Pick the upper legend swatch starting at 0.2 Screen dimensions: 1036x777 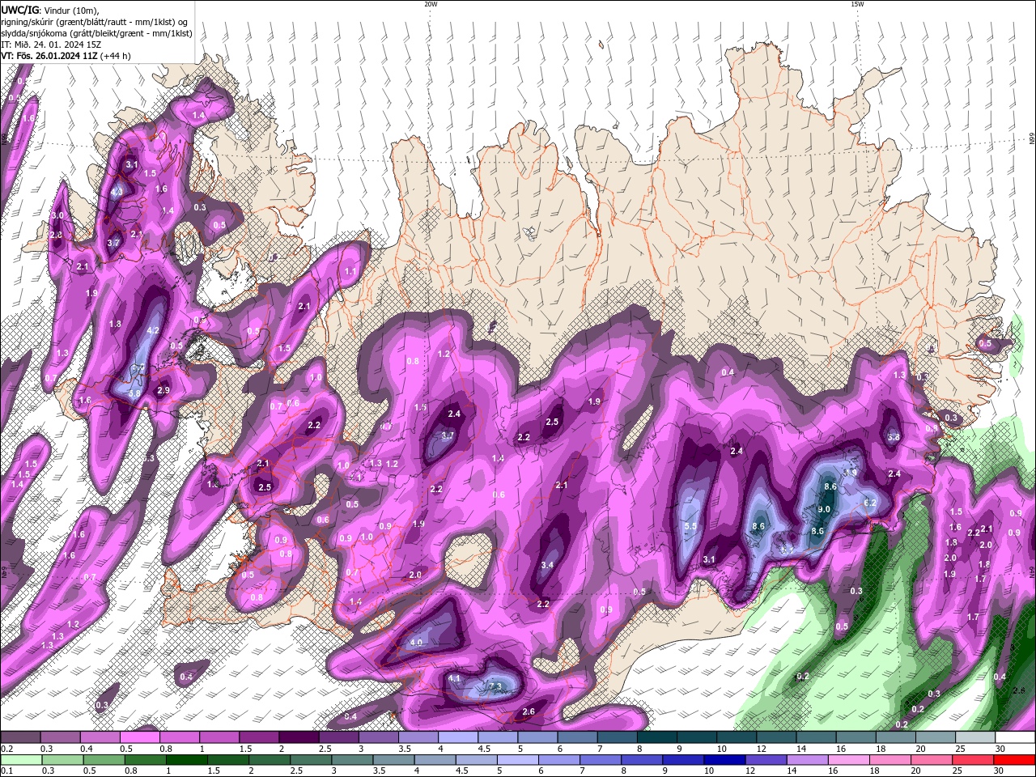coord(19,737)
